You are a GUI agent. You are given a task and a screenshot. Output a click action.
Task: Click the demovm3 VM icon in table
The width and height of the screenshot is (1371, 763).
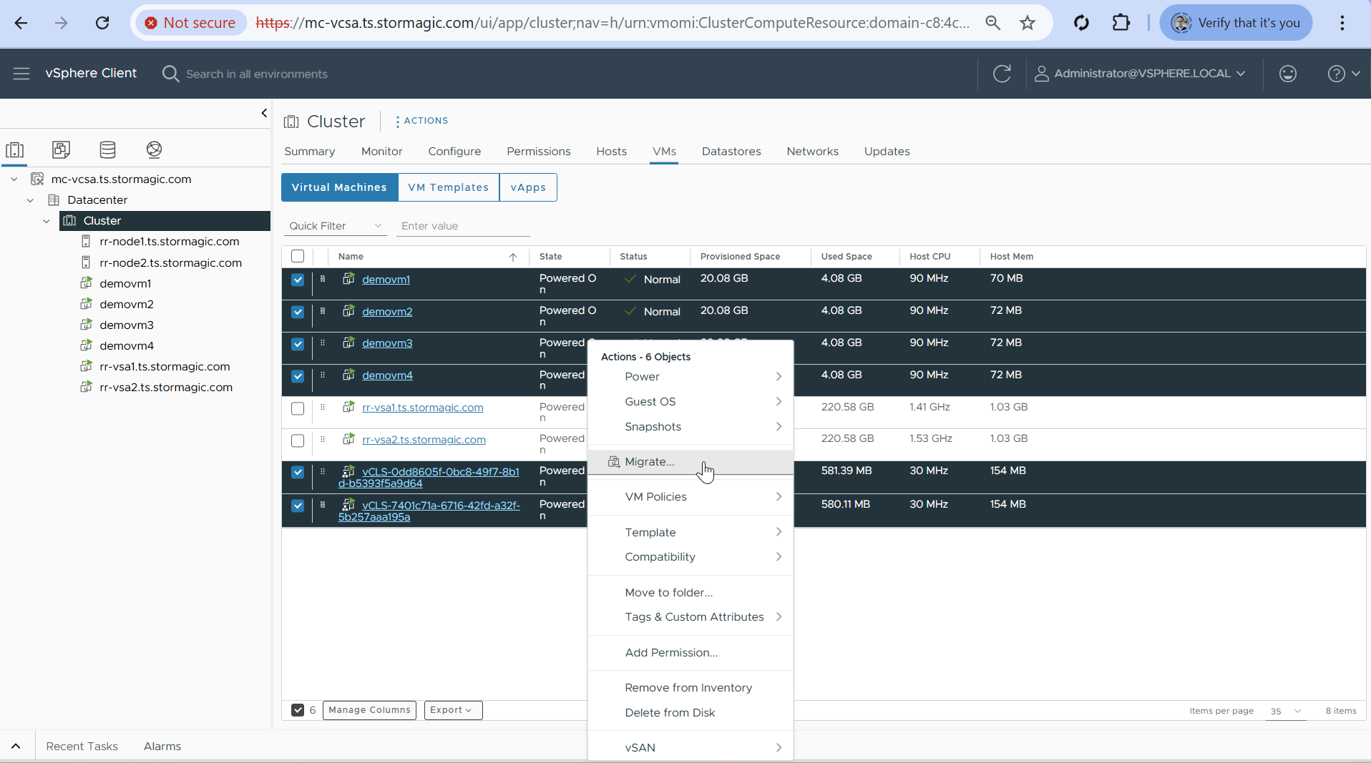click(348, 343)
